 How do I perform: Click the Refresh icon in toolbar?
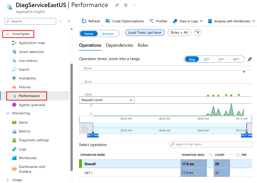(84, 21)
